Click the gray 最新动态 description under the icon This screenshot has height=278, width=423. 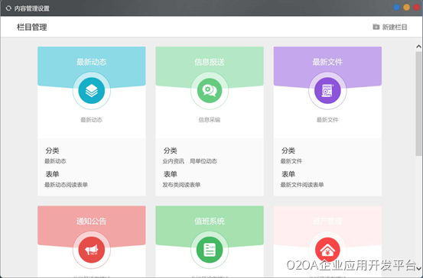(92, 120)
